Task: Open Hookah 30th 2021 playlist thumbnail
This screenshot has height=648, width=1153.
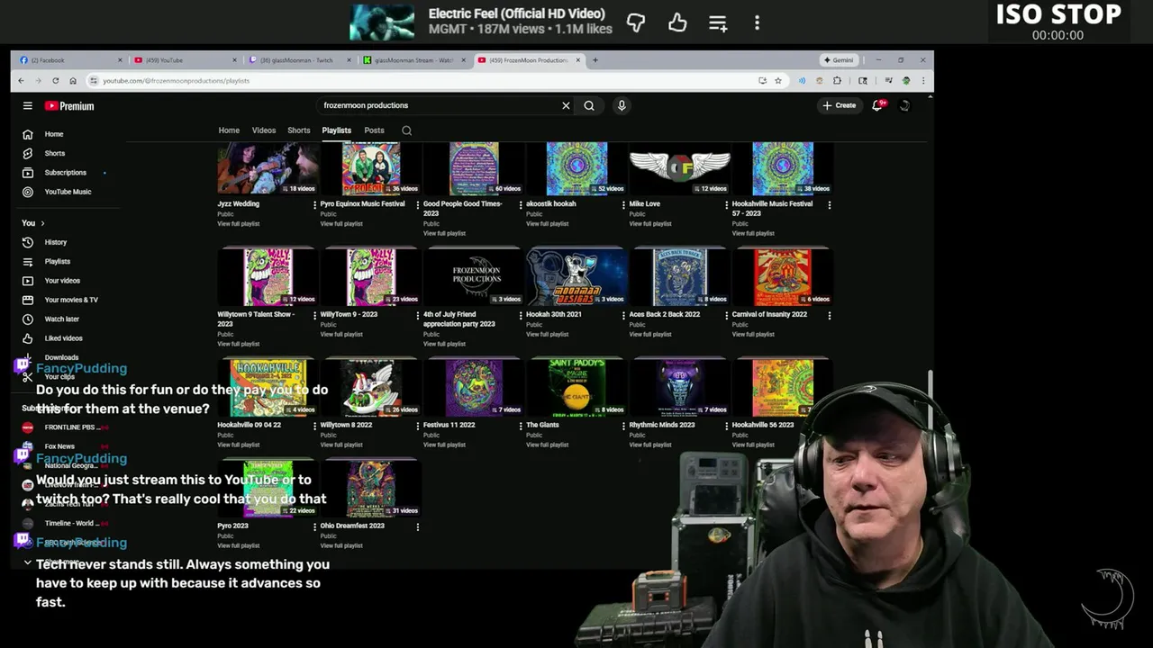Action: [576, 278]
